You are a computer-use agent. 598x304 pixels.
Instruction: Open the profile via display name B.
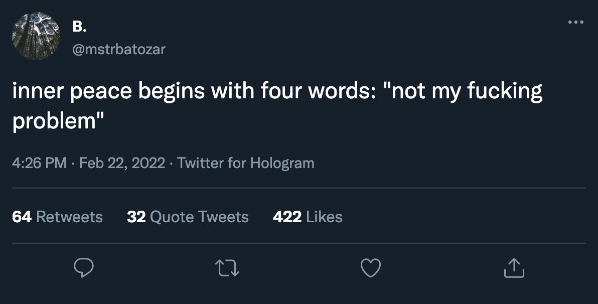click(x=79, y=26)
